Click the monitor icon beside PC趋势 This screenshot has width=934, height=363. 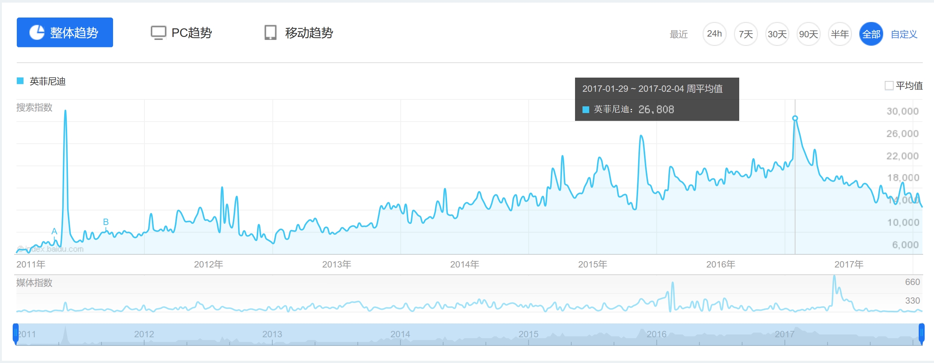158,33
